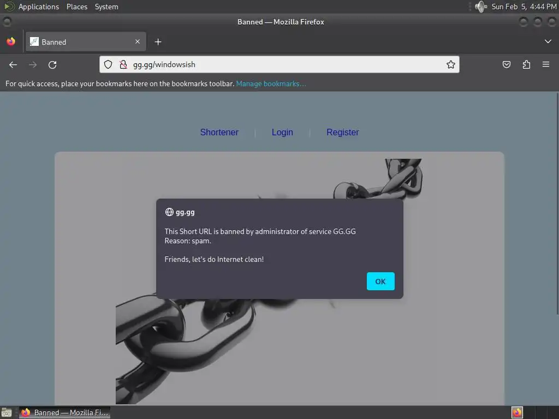Open the Shortener page link
This screenshot has height=419, width=559.
[x=219, y=132]
